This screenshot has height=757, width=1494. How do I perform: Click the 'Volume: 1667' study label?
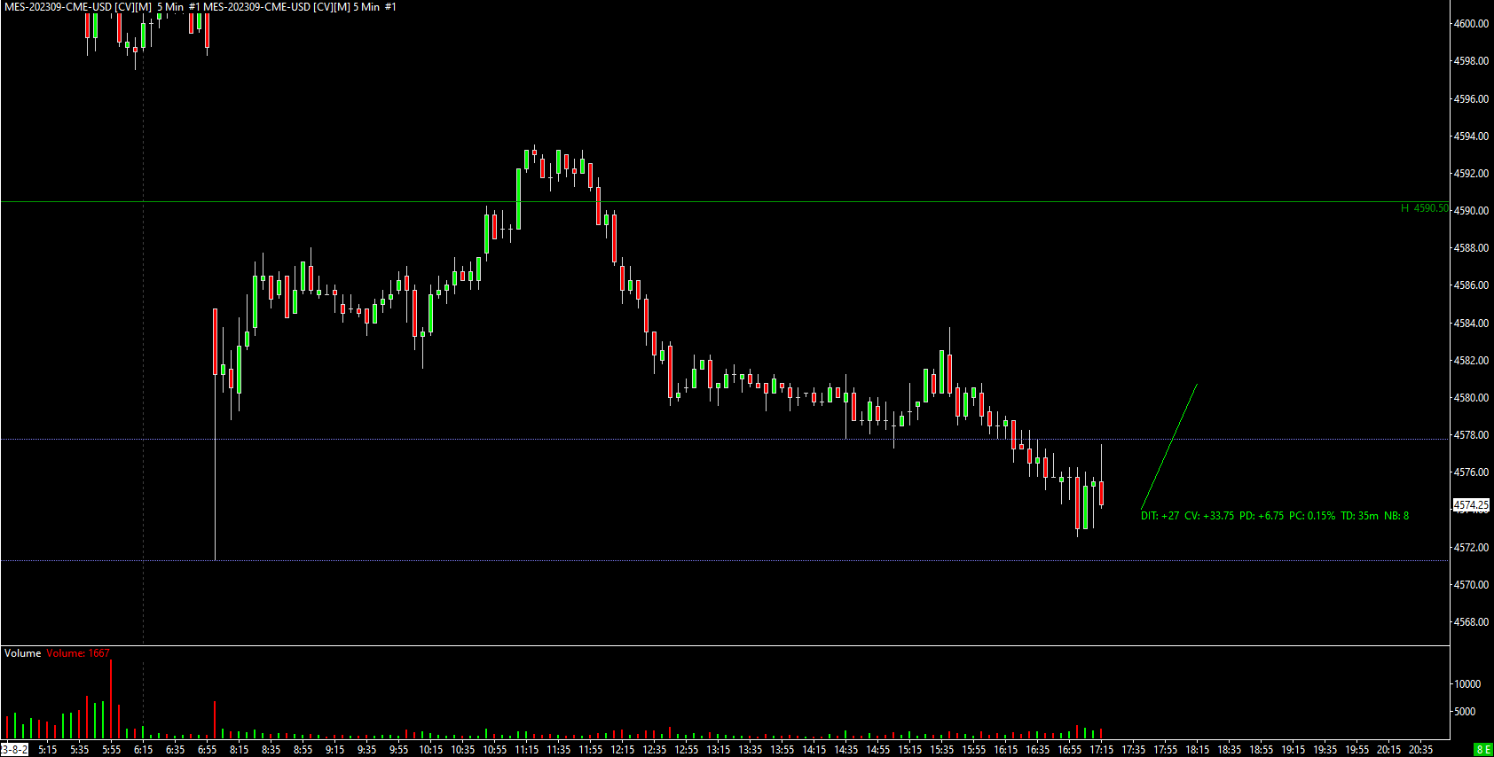point(78,653)
